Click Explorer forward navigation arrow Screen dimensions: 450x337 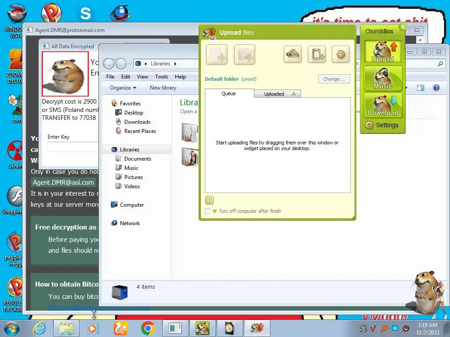pos(121,64)
